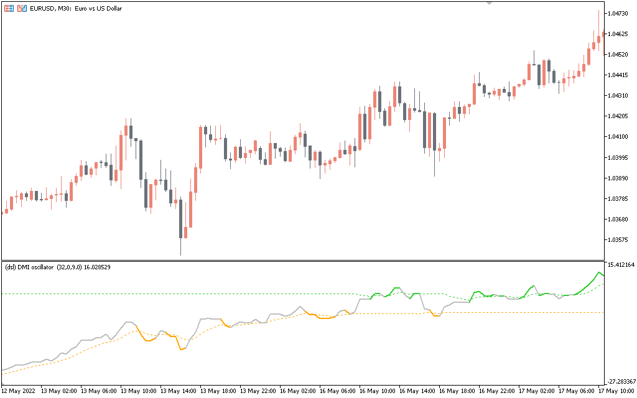The height and width of the screenshot is (398, 637).
Task: Click the Depth of Market icon
Action: tap(22, 9)
